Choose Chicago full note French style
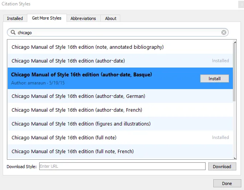 [x=73, y=151]
